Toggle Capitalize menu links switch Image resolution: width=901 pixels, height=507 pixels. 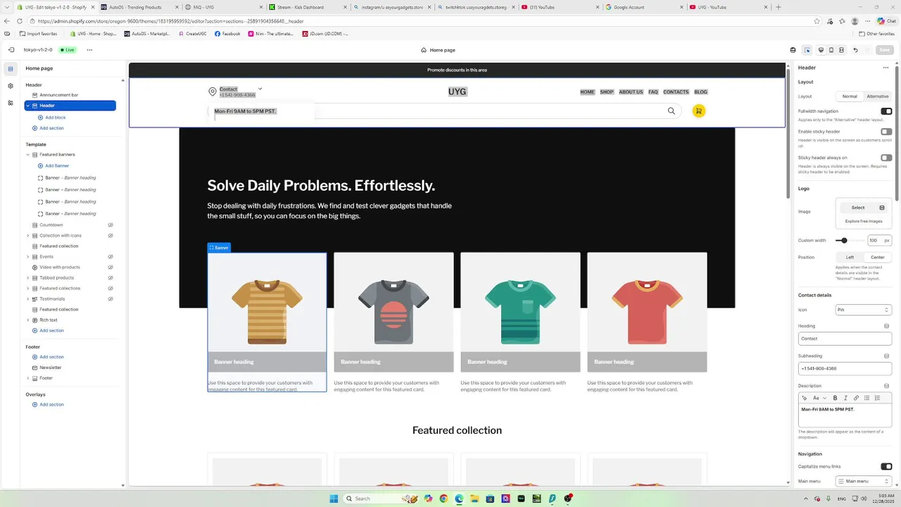[886, 466]
